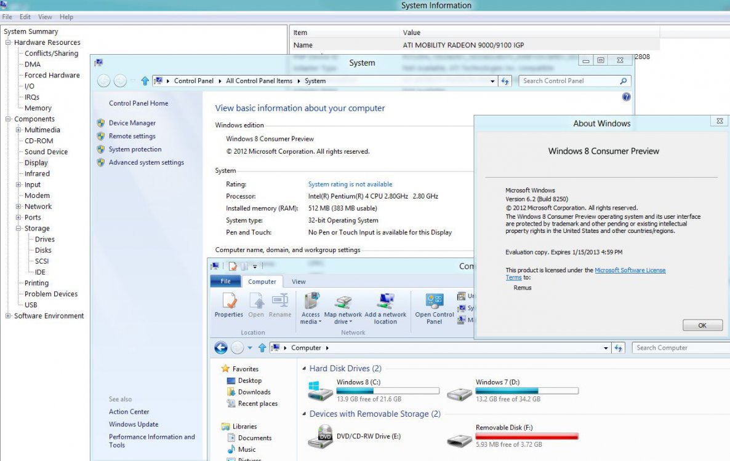730x461 pixels.
Task: Select Windows 7 (D:) drive icon
Action: click(x=459, y=394)
